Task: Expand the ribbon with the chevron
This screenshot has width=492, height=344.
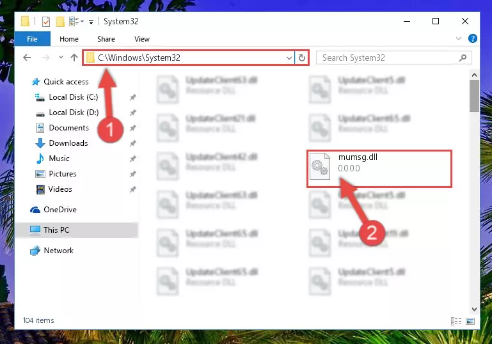Action: [x=459, y=38]
